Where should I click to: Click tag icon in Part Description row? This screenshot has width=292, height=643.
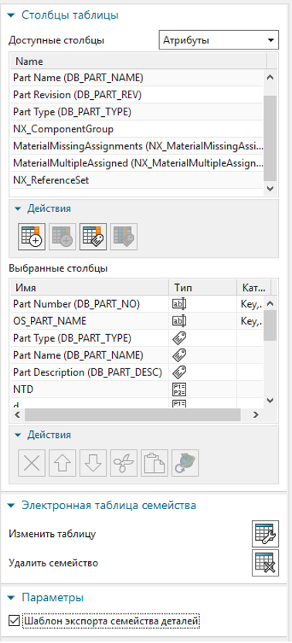[179, 372]
